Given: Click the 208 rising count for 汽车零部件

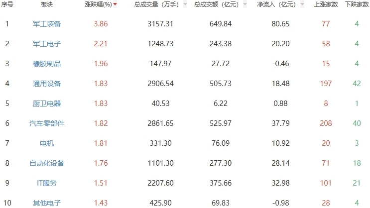Looking at the screenshot, I should click(x=326, y=123).
